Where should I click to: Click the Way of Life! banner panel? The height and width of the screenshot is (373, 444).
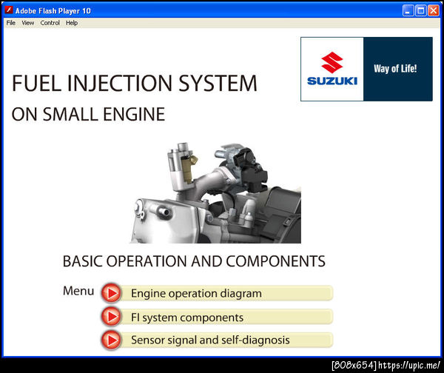coord(398,69)
